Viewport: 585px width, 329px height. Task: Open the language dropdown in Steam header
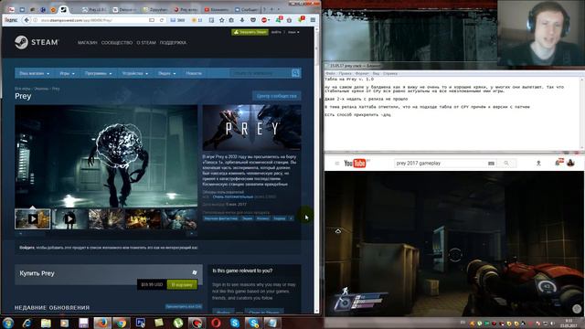293,32
